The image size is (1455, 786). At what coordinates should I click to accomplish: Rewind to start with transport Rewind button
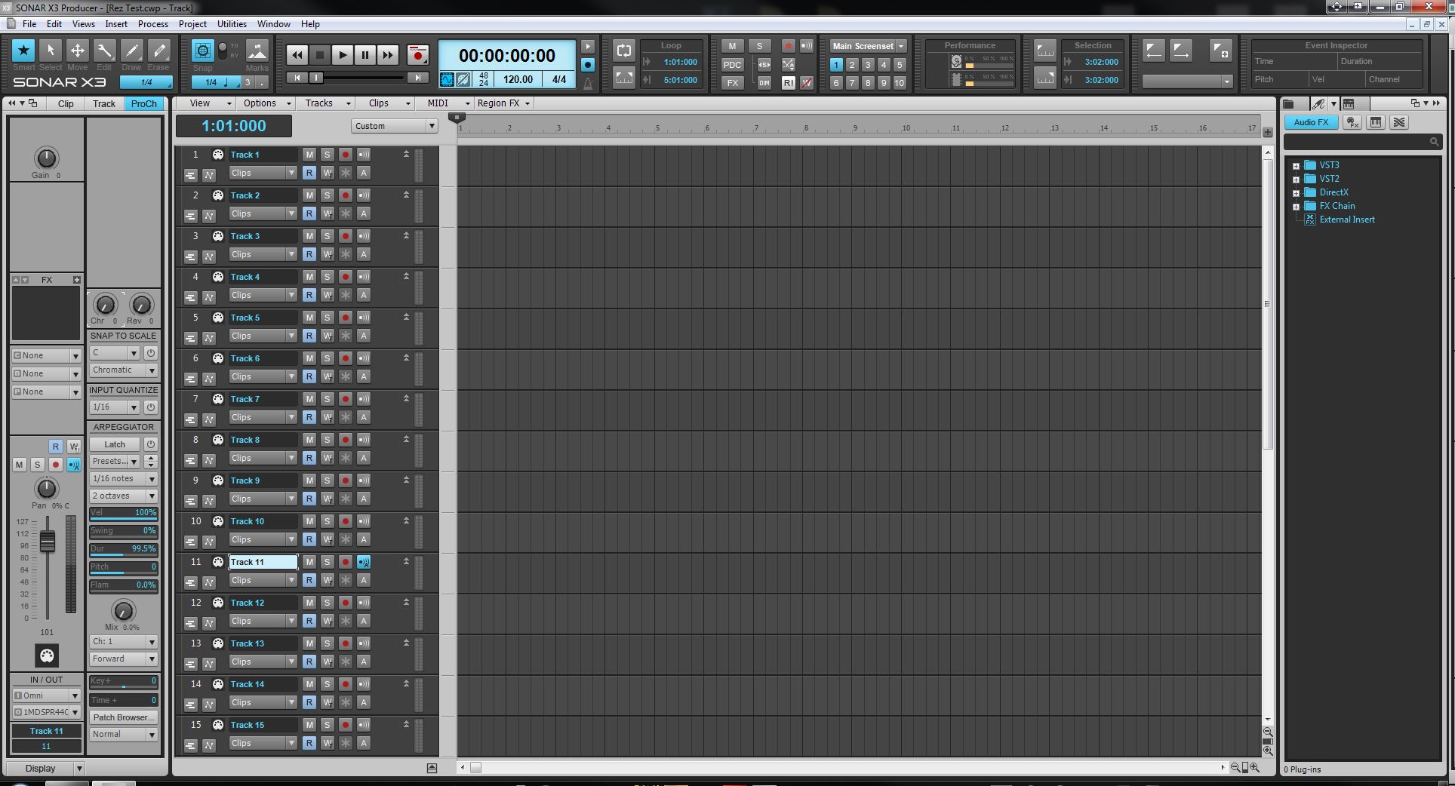(x=297, y=55)
